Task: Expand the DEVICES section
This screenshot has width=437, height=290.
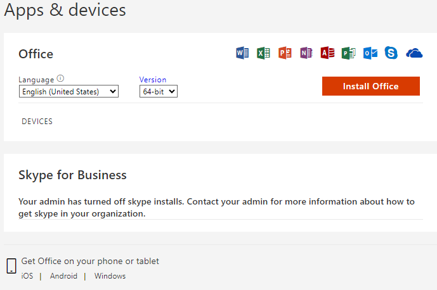Action: (x=37, y=122)
